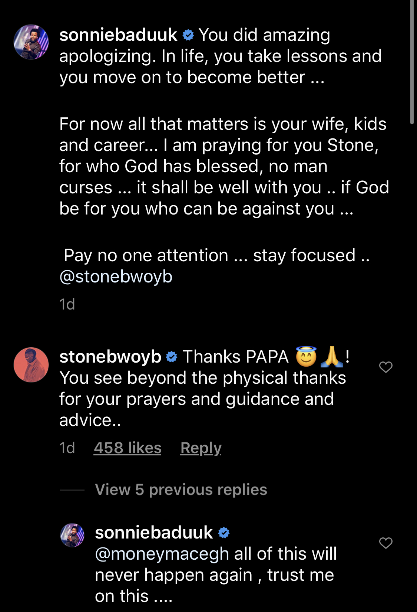Screen dimensions: 417x612
Task: Open sonniebaduuk username in the bottom reply
Action: click(x=154, y=533)
